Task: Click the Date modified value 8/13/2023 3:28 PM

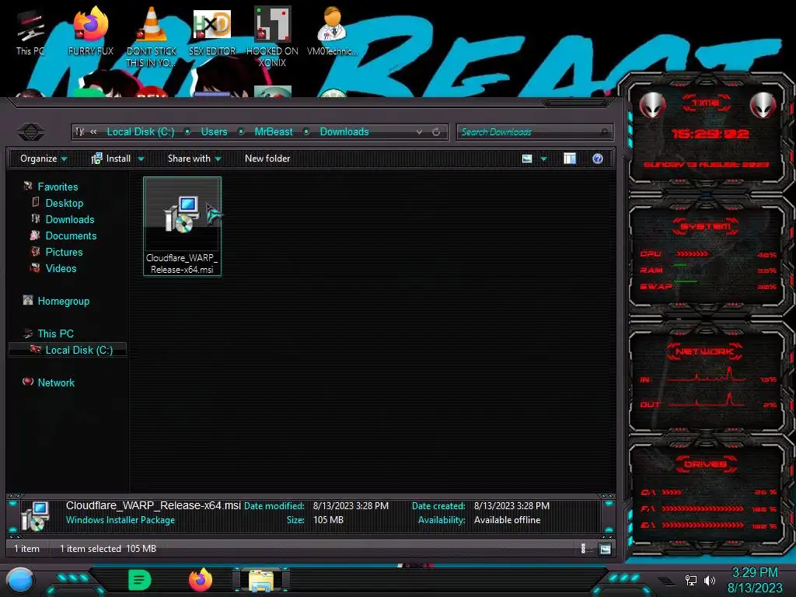Action: pos(351,505)
